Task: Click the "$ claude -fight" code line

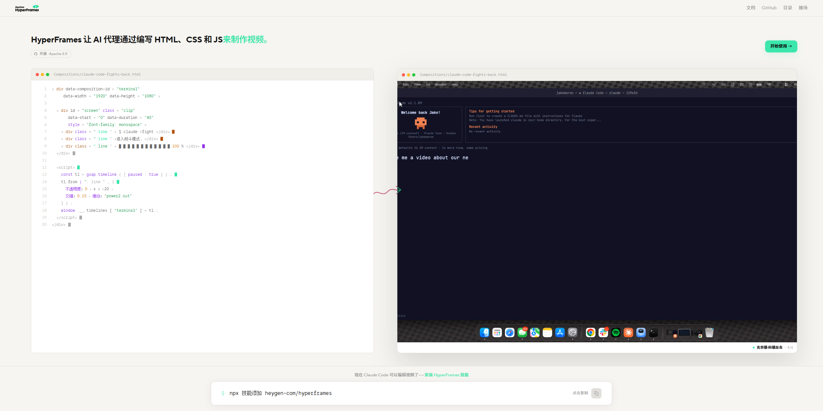Action: [x=118, y=132]
